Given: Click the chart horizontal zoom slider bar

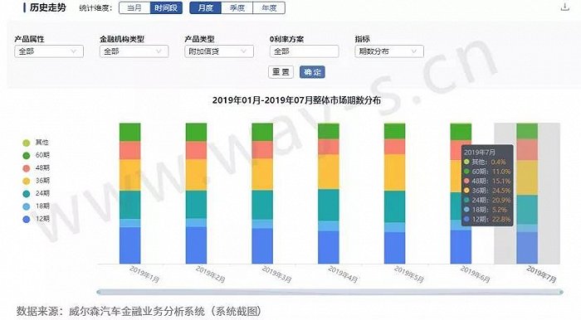Looking at the screenshot, I should (x=330, y=293).
